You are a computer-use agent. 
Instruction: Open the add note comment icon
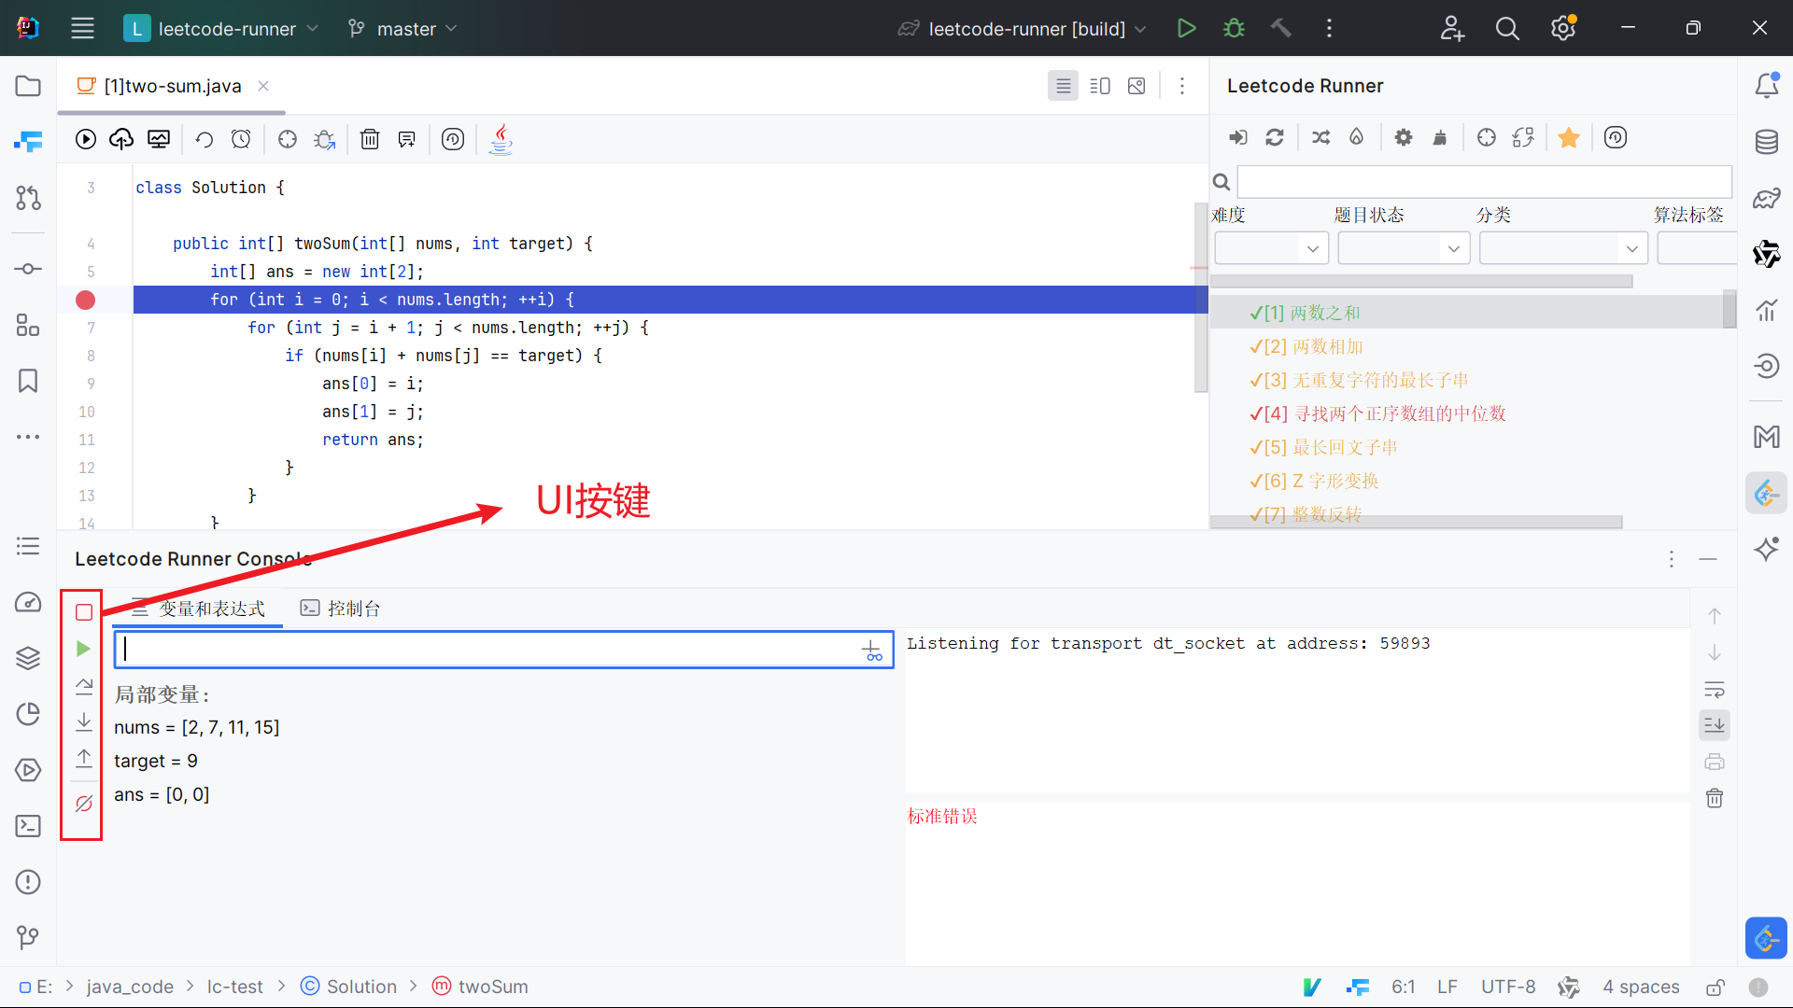(406, 139)
